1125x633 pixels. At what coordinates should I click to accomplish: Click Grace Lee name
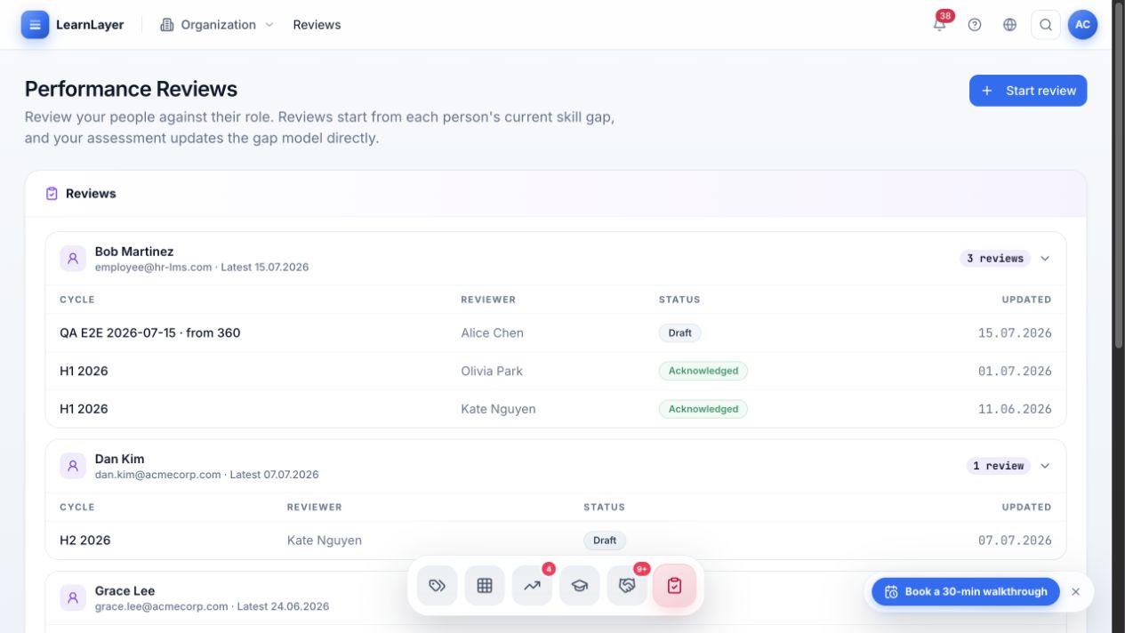point(125,590)
